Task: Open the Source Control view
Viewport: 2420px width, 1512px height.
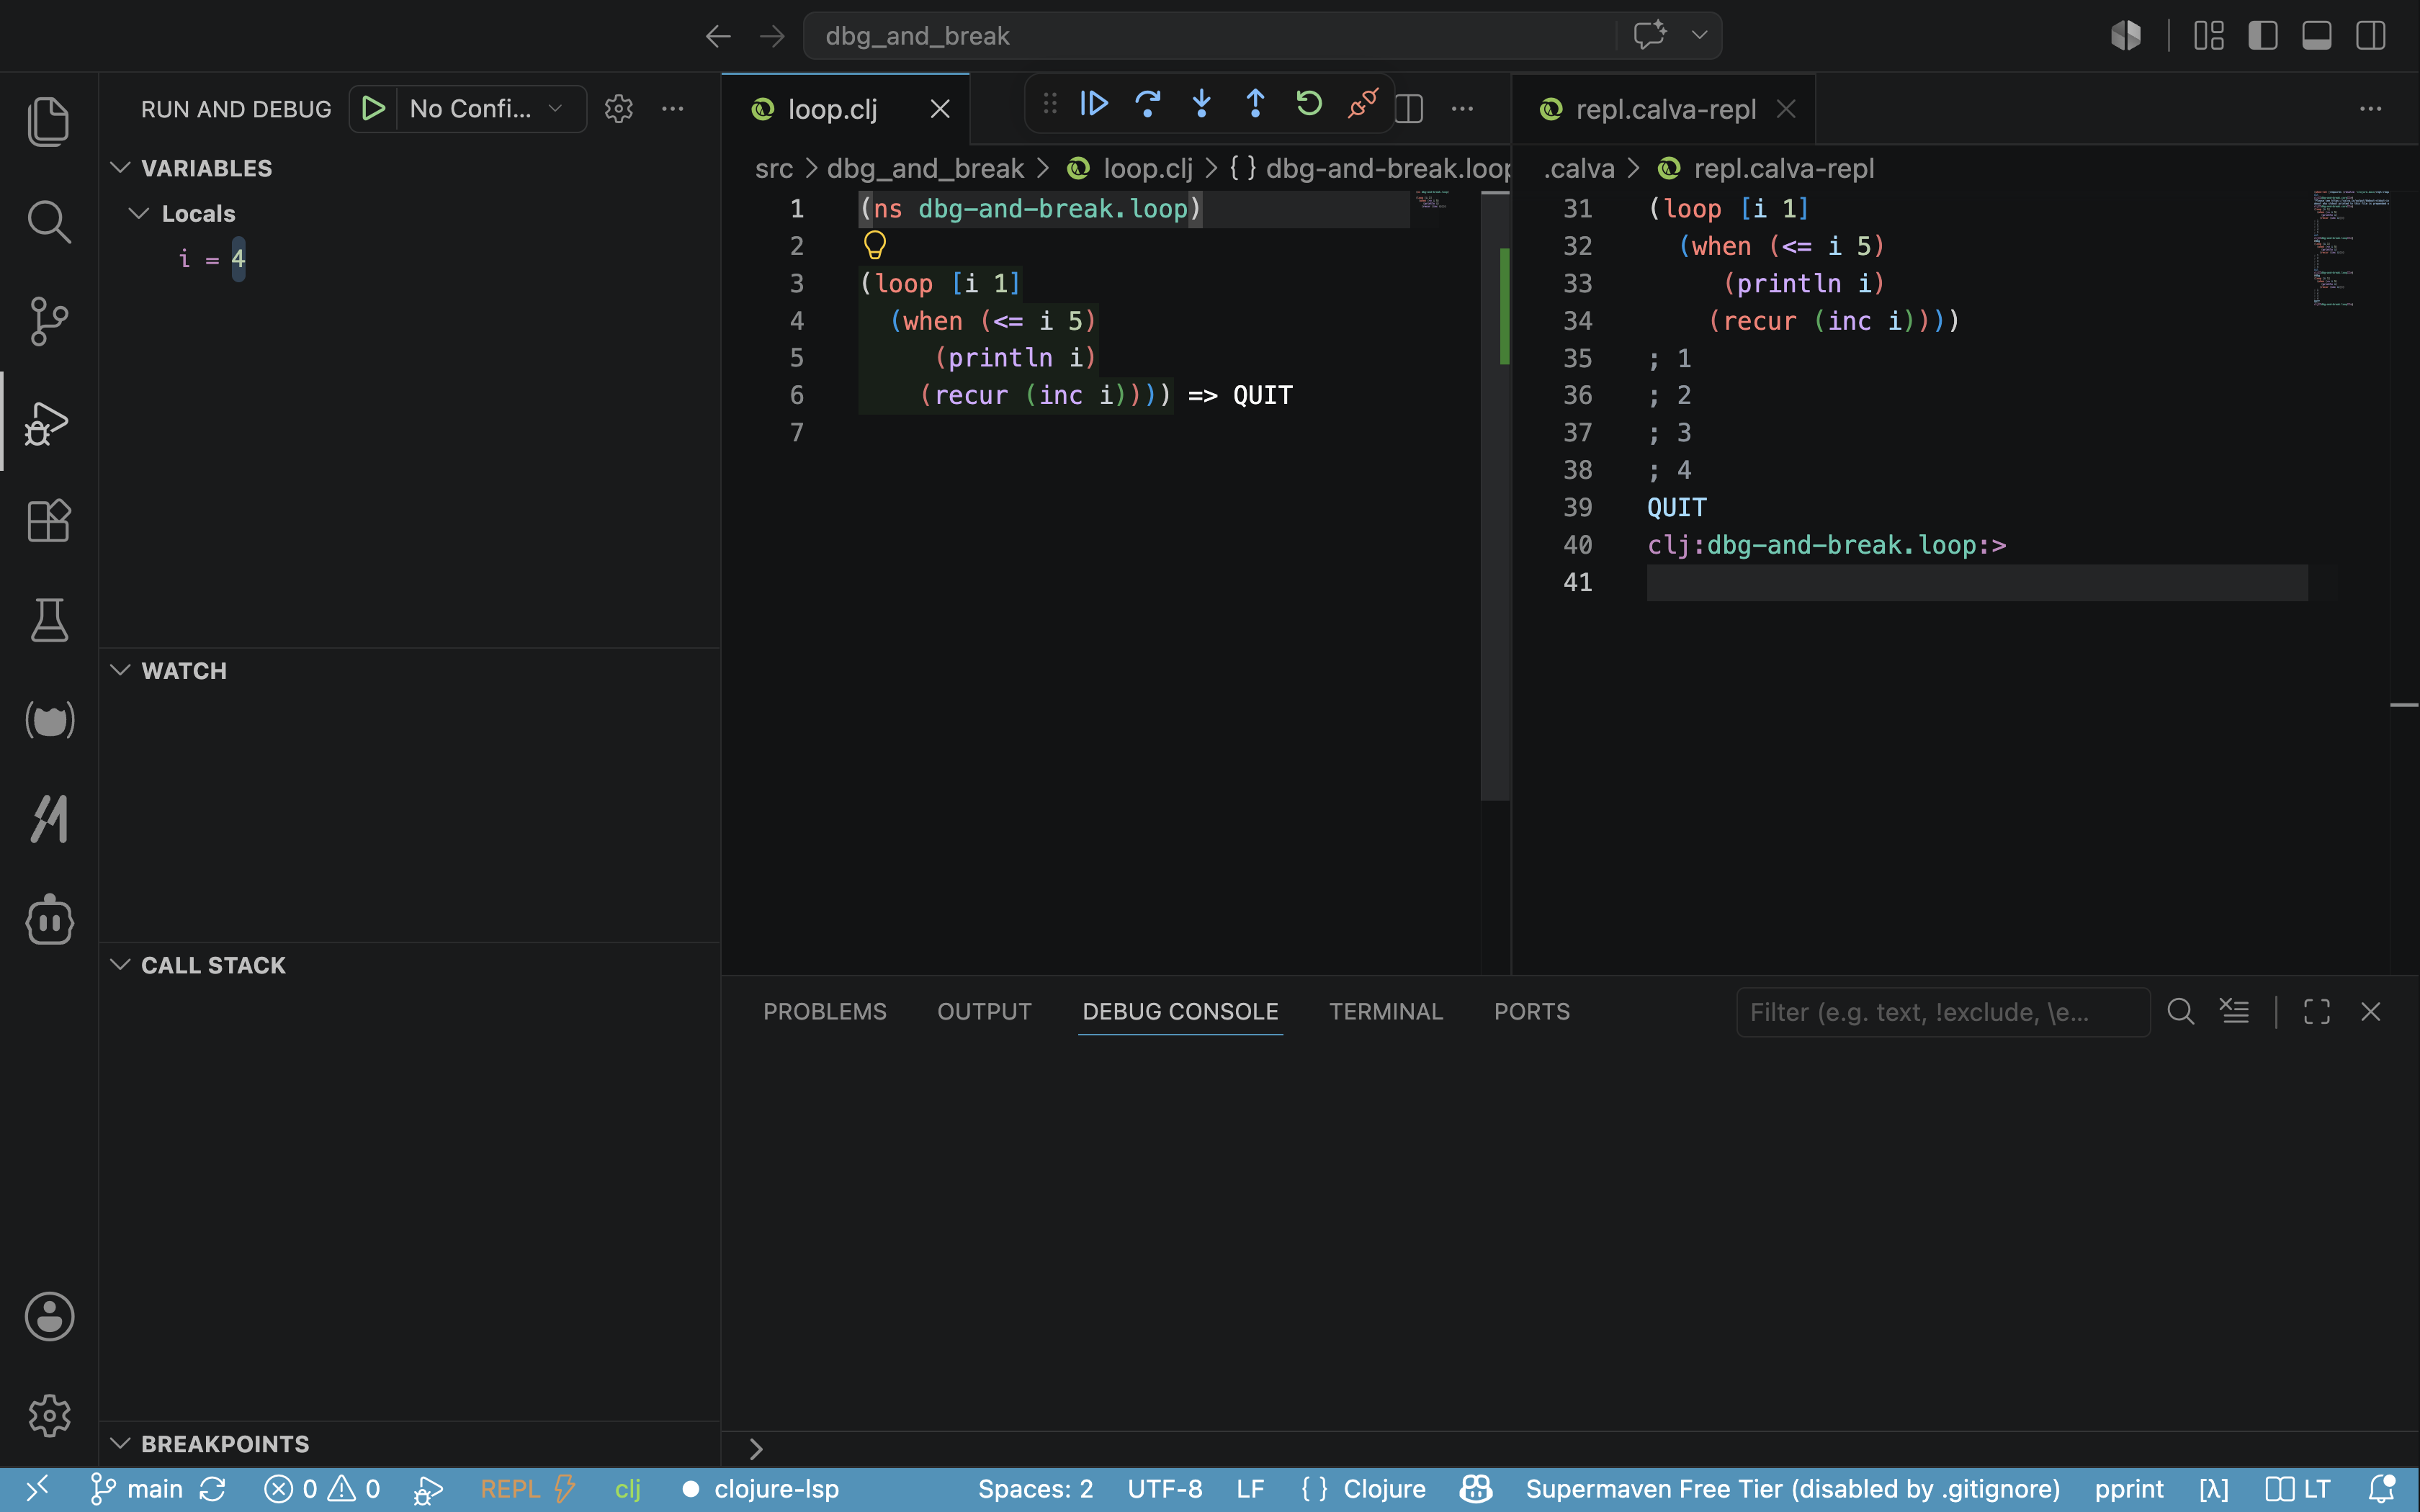Action: coord(49,321)
